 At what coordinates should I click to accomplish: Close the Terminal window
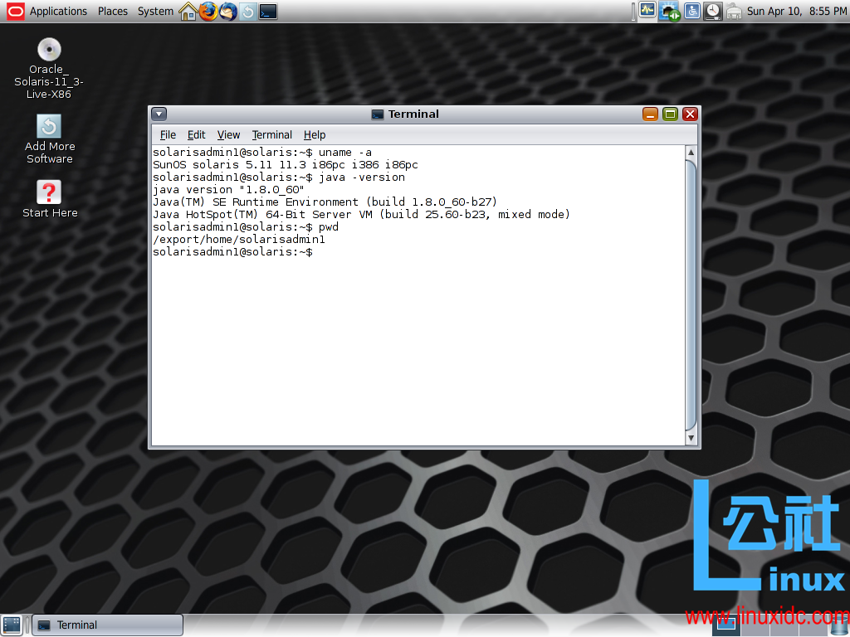point(690,114)
